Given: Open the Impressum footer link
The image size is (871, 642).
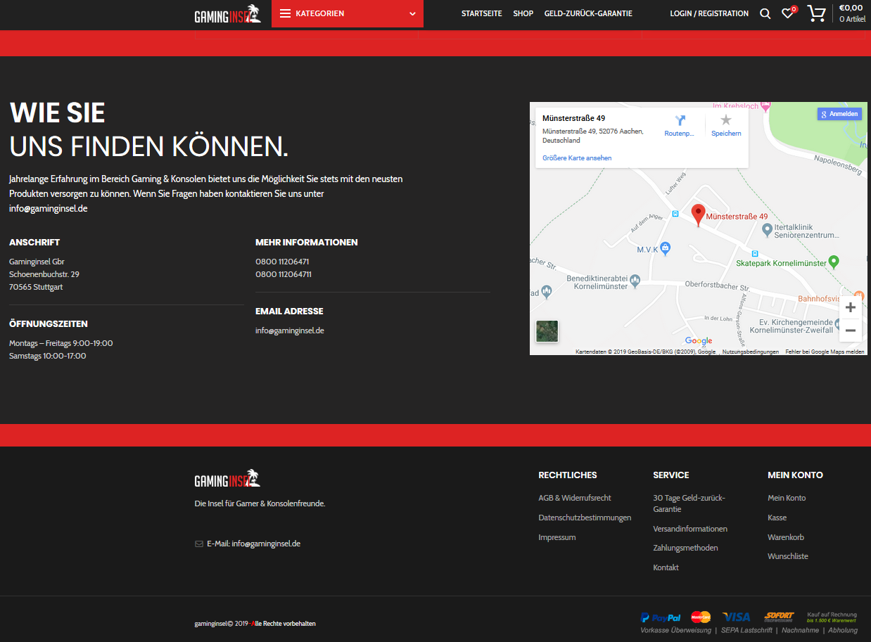Looking at the screenshot, I should click(557, 537).
